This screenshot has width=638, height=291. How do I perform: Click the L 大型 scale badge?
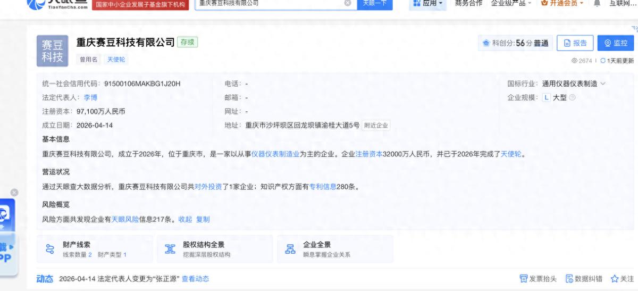(554, 98)
